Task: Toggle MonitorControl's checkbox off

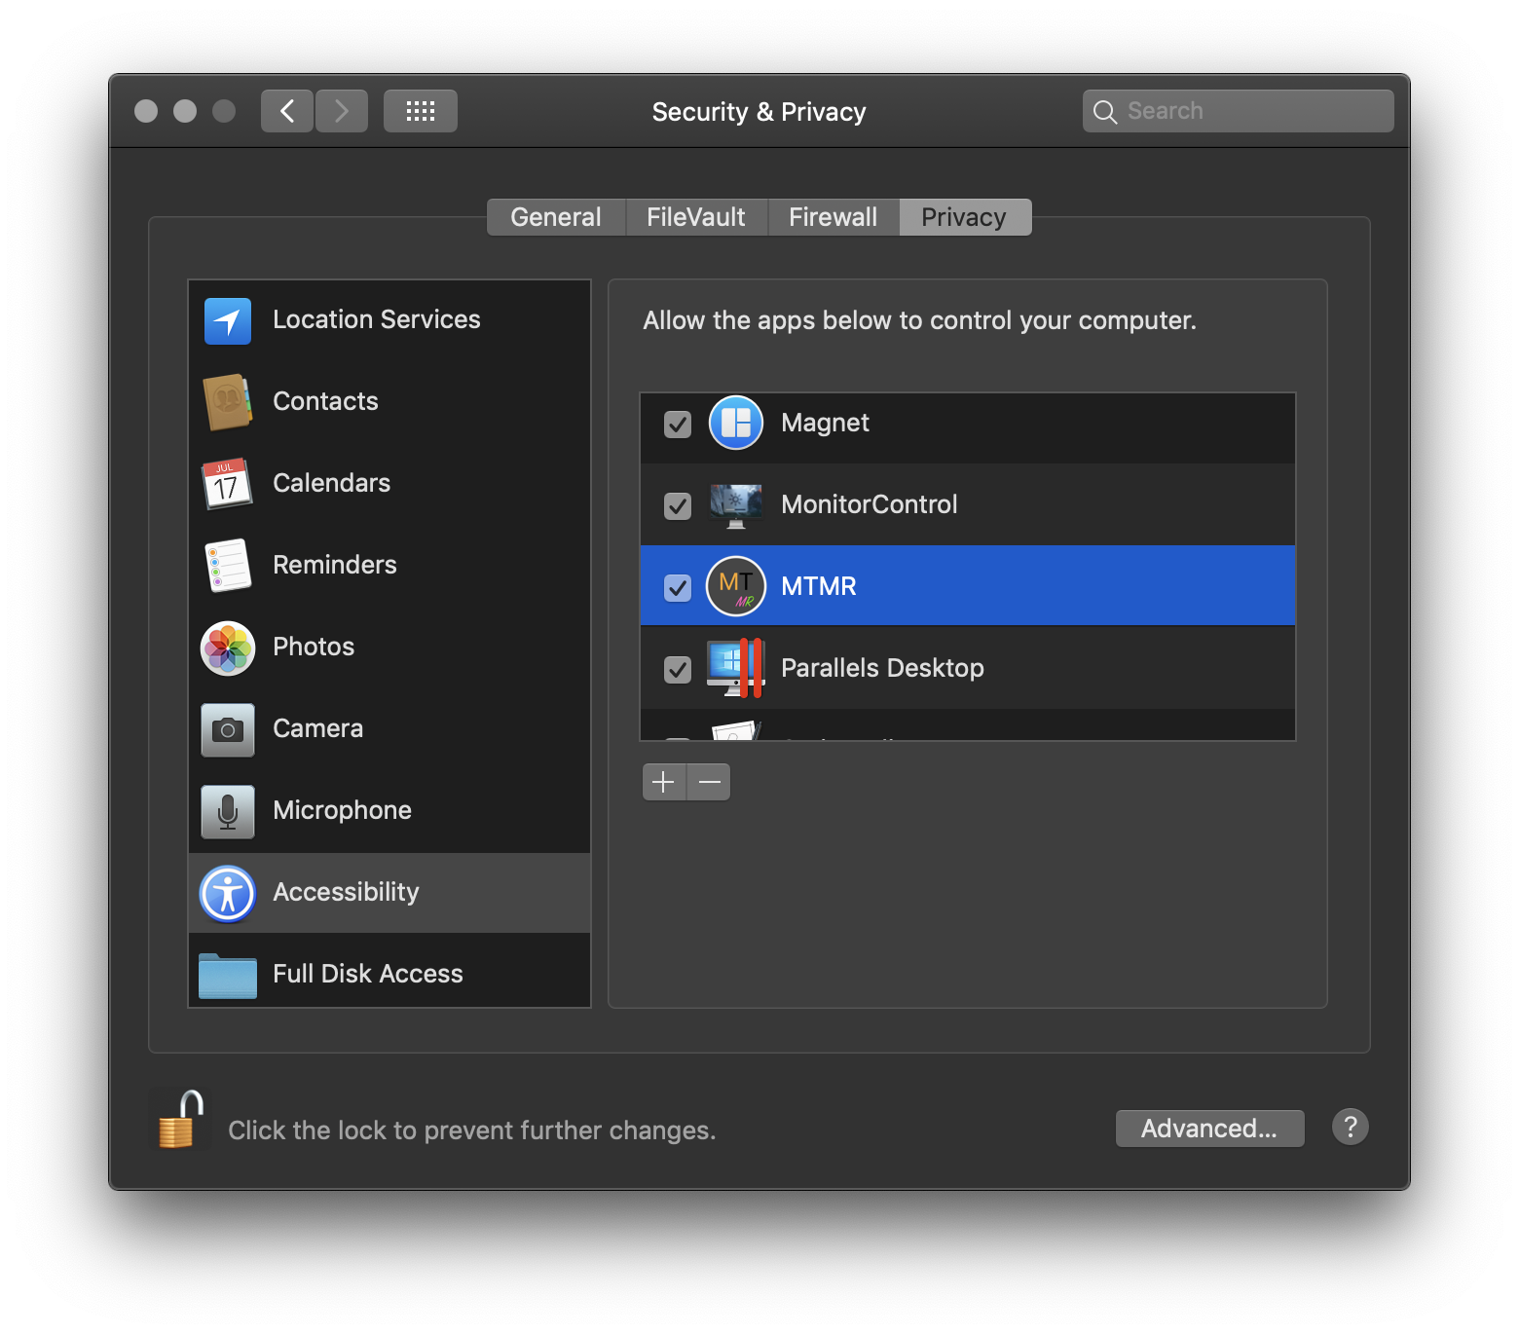Action: click(677, 505)
